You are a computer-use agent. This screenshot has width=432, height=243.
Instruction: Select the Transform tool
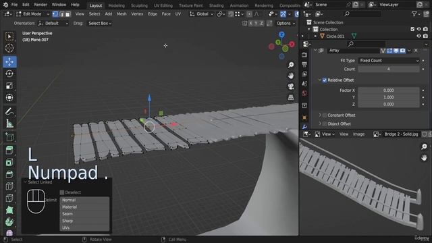pyautogui.click(x=9, y=97)
